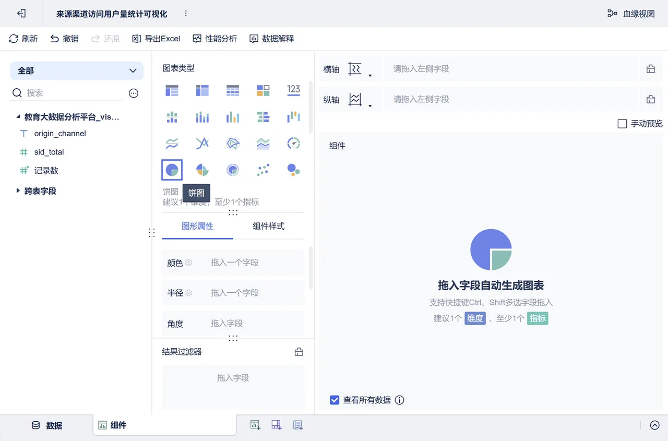Image resolution: width=668 pixels, height=441 pixels.
Task: Pick the area chart type
Action: [x=264, y=143]
